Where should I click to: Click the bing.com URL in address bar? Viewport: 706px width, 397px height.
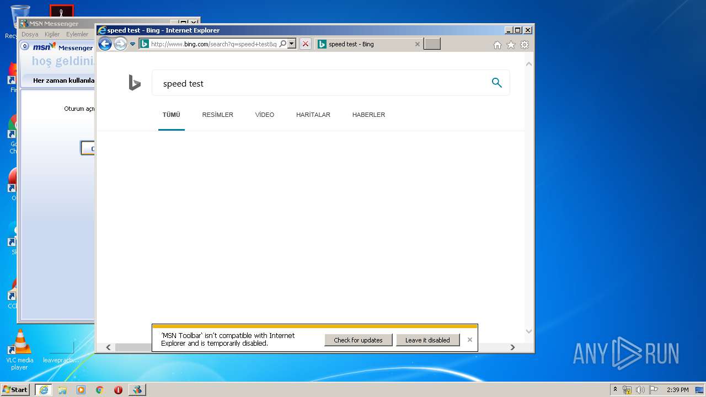(213, 44)
